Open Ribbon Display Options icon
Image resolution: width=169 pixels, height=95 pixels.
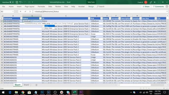coord(155,2)
